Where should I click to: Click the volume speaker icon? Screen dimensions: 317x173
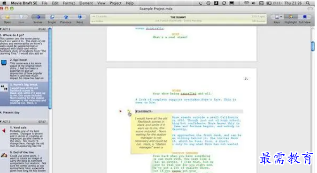[254, 3]
